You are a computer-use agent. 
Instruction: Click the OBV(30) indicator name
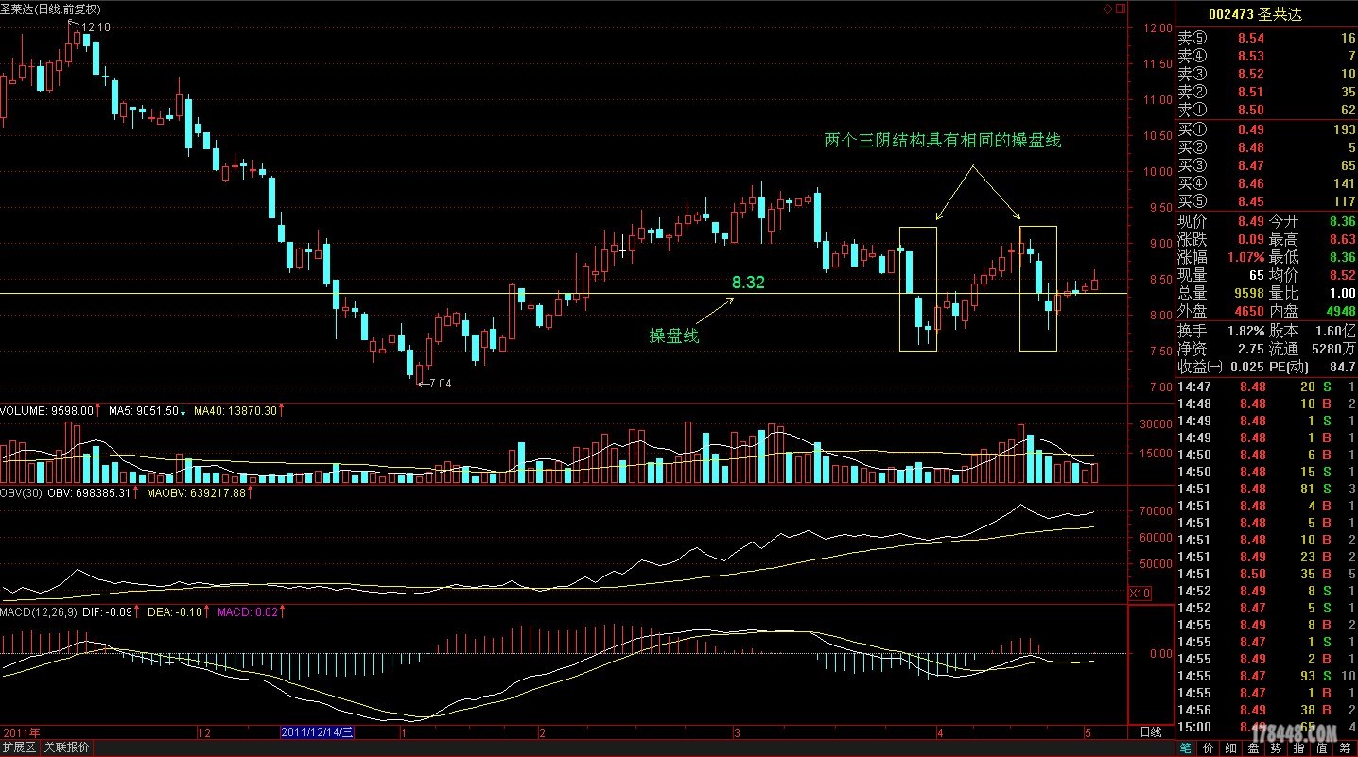coord(20,493)
